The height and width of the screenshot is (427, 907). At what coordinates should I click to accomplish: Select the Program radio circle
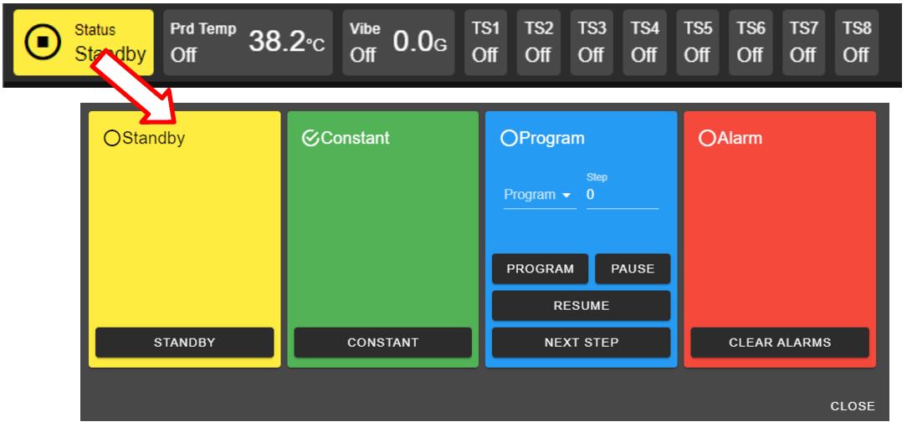click(x=509, y=138)
